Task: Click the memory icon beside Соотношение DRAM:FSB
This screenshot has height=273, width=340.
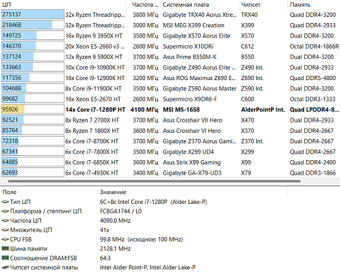Action: pyautogui.click(x=5, y=258)
